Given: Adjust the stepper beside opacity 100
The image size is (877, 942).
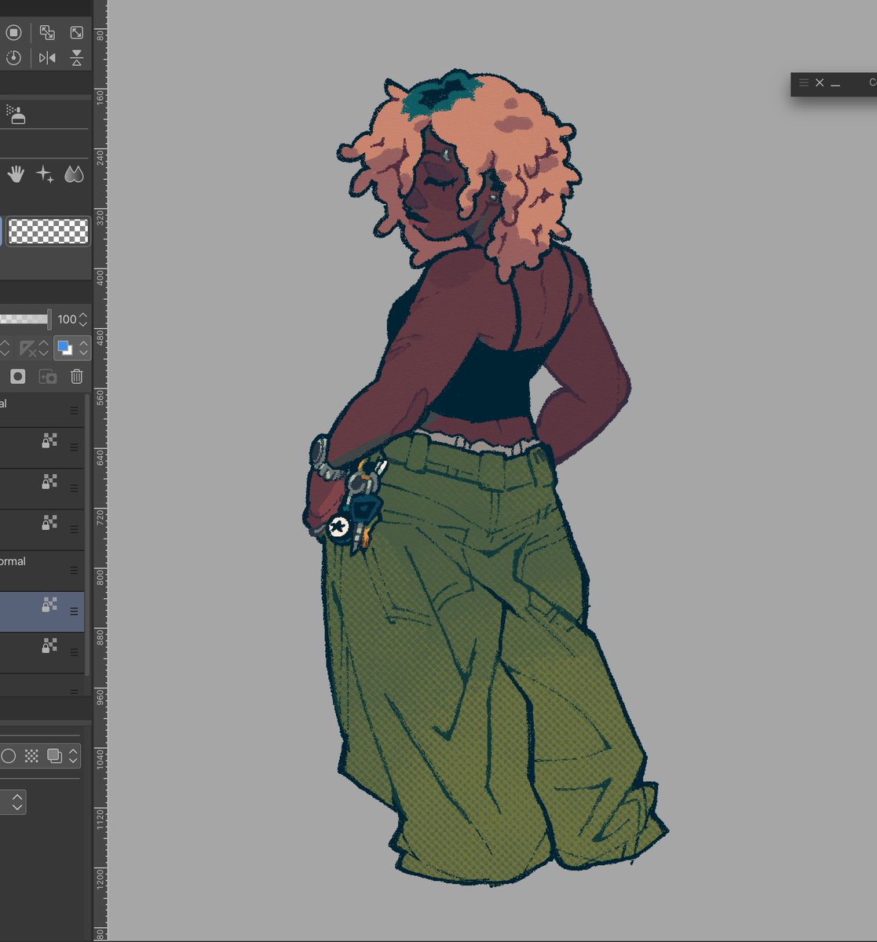Looking at the screenshot, I should coord(83,319).
